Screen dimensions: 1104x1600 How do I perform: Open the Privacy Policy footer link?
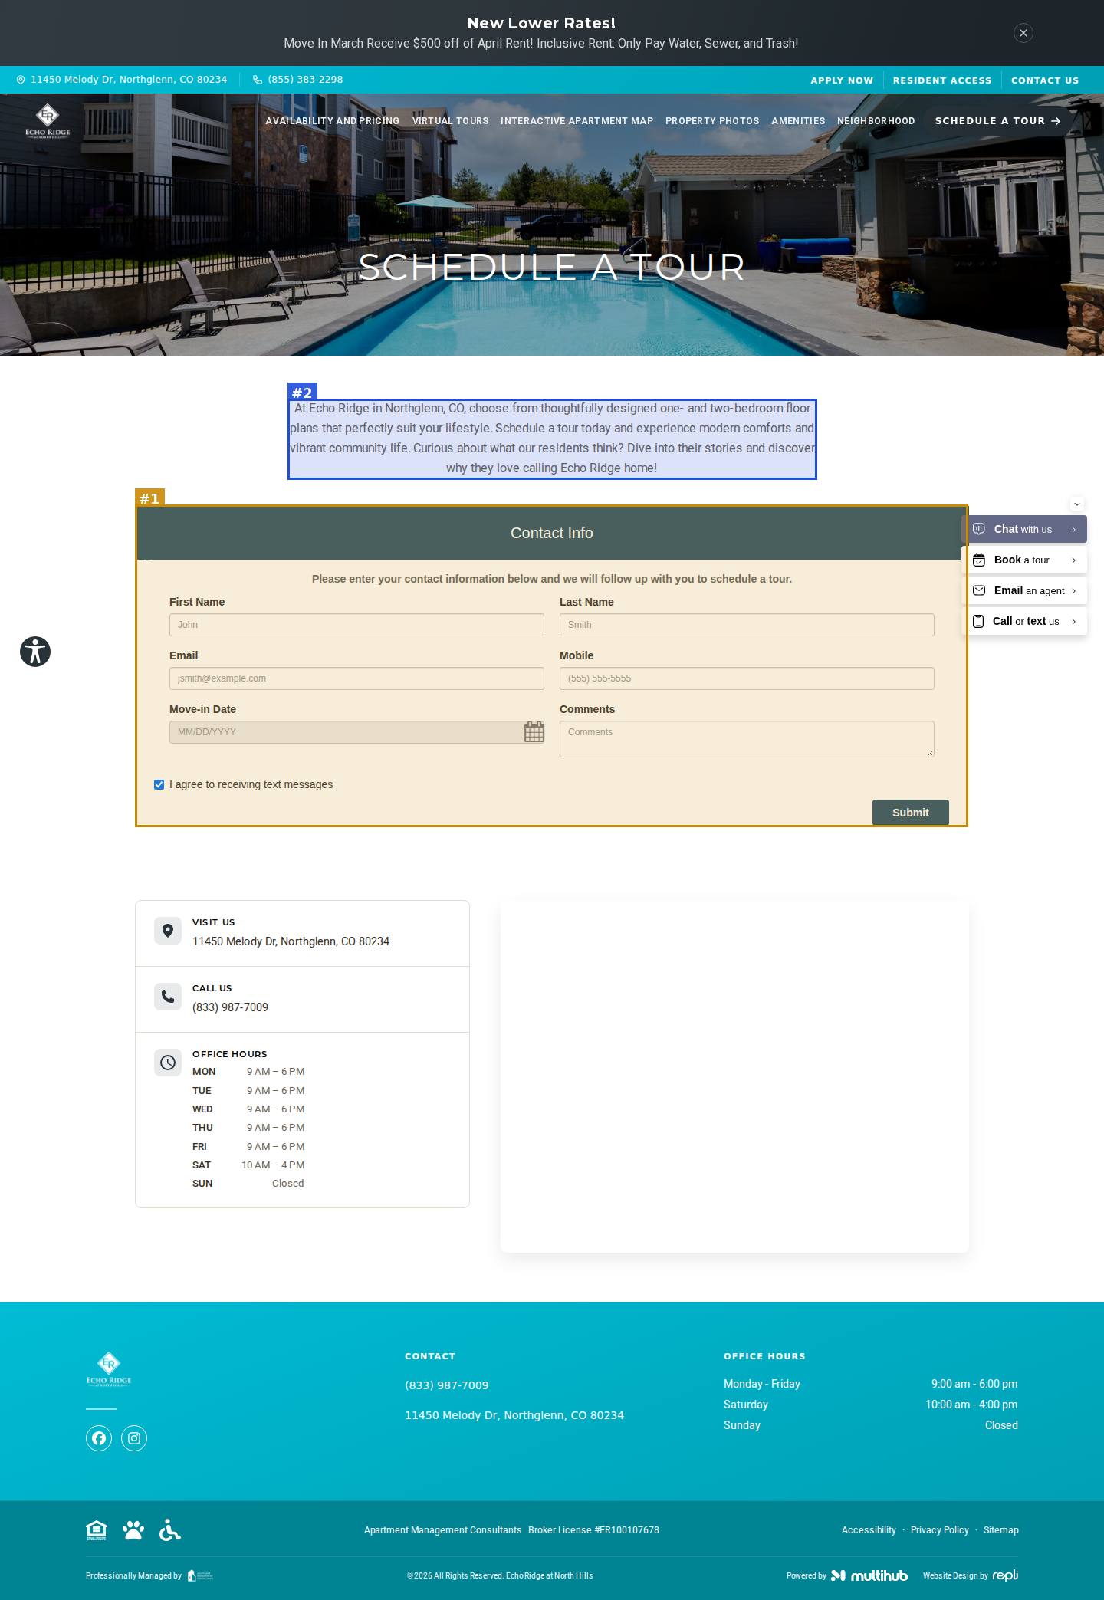point(940,1530)
